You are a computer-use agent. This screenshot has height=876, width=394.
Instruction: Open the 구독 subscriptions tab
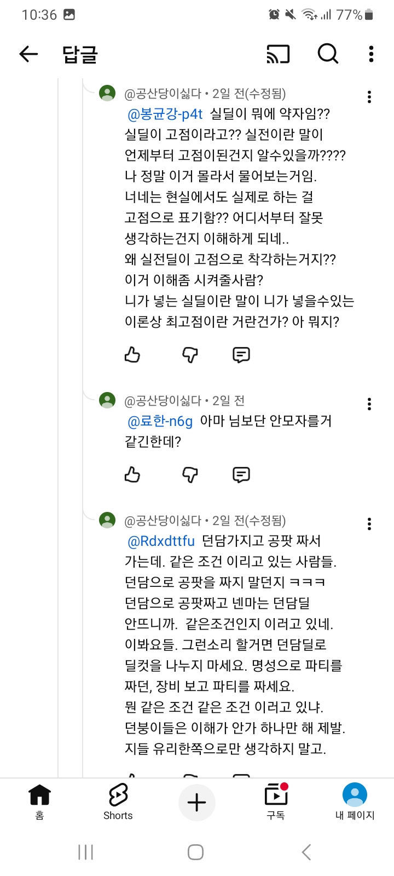coord(276,802)
